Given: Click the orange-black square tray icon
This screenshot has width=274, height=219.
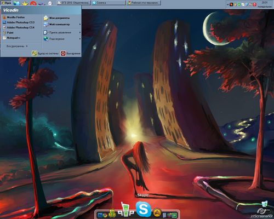Looking at the screenshot, I should click(x=231, y=4).
